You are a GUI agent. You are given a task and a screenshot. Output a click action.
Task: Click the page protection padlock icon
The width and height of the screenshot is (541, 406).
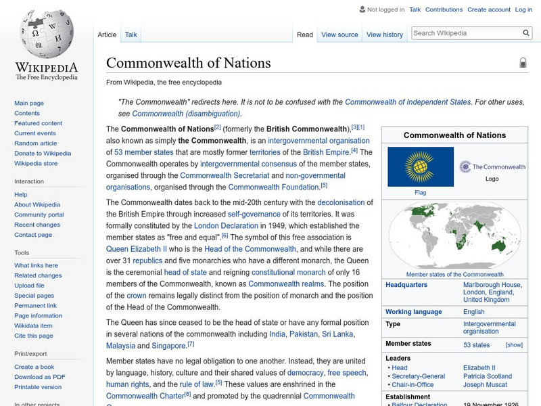point(523,62)
